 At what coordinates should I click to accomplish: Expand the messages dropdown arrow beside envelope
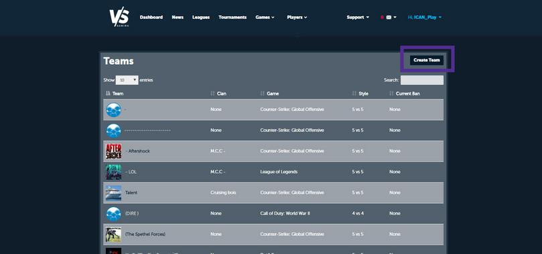tap(395, 17)
